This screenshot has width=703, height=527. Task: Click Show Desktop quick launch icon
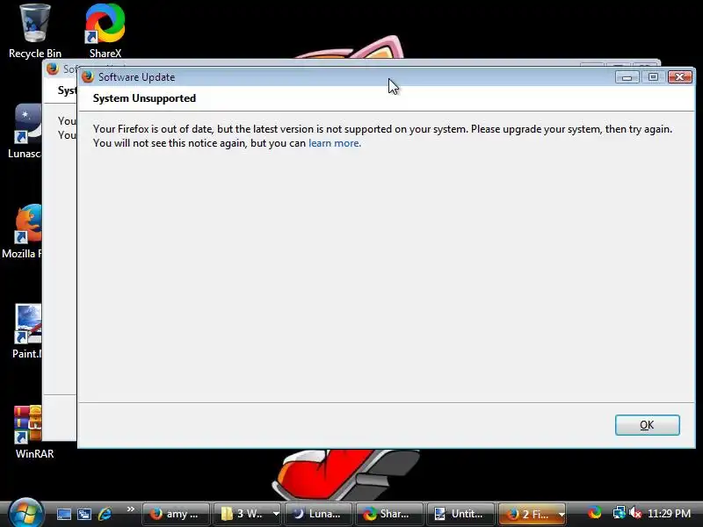tap(63, 514)
